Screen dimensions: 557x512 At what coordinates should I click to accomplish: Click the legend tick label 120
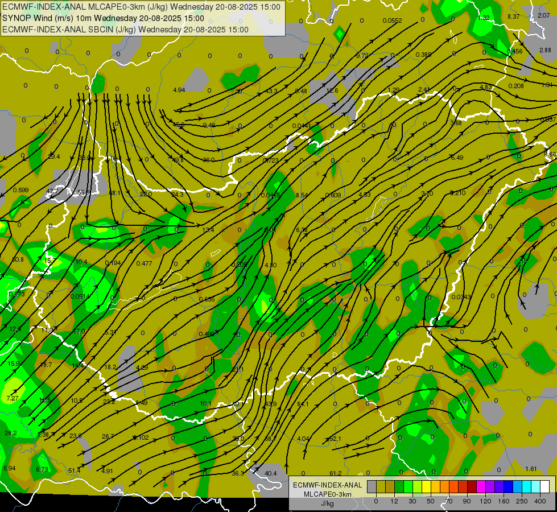pos(485,501)
